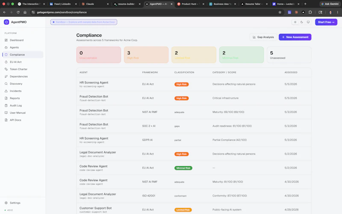Screen dimensions: 342x214
Task: Click 'Conformity: 87/100' score text
Action: [230, 196]
